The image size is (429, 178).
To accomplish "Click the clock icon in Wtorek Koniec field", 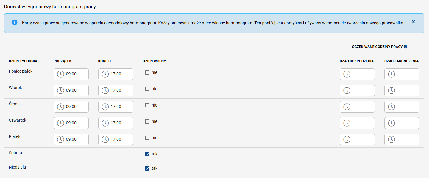I will tap(105, 90).
